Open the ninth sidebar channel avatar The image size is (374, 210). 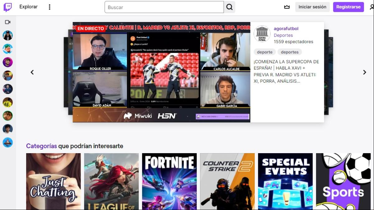[x=8, y=142]
